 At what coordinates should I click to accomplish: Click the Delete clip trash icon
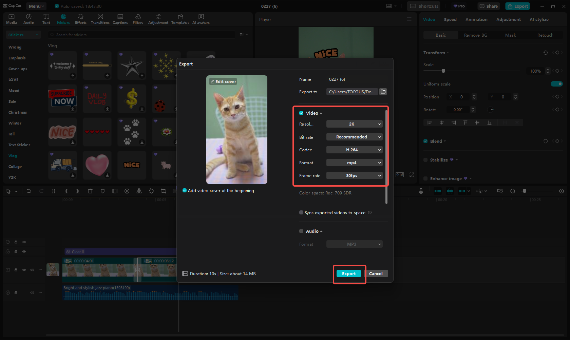pyautogui.click(x=90, y=191)
